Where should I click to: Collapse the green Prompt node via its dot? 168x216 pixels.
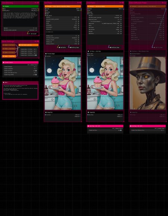[4, 6]
